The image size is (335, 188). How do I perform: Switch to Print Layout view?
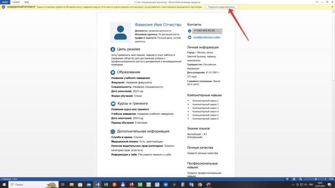tap(294, 179)
